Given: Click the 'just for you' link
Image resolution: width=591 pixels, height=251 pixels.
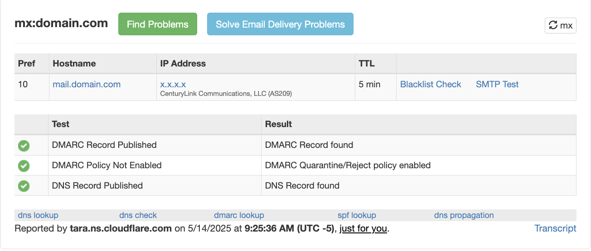Looking at the screenshot, I should tap(363, 229).
